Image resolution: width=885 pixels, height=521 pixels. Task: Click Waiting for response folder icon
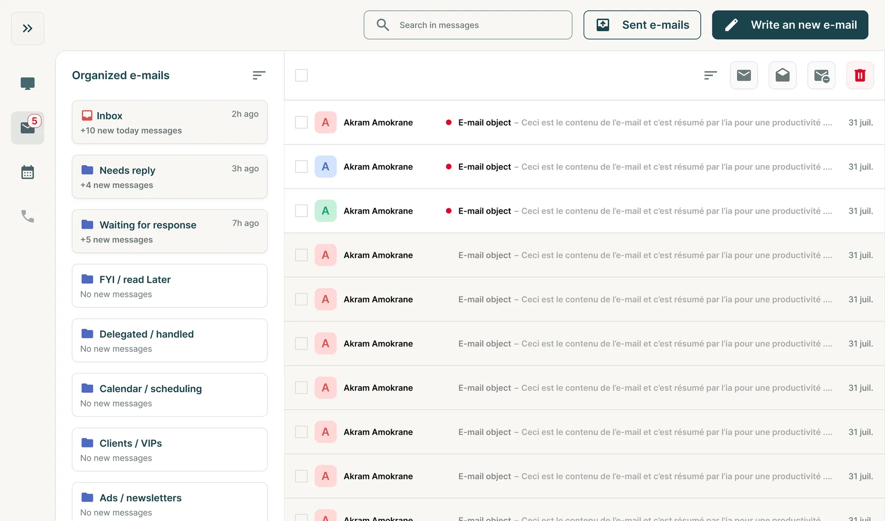(88, 225)
